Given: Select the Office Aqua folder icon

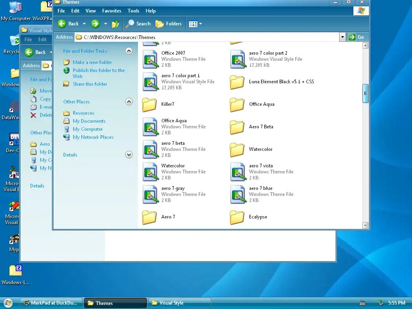Looking at the screenshot, I should point(237,105).
